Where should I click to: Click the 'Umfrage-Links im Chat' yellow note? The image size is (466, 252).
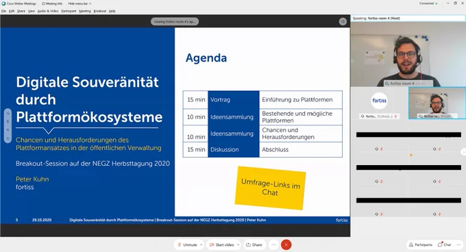pos(270,188)
